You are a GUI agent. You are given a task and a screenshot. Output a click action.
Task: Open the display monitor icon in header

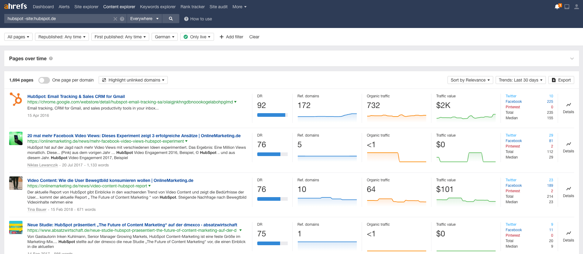567,7
